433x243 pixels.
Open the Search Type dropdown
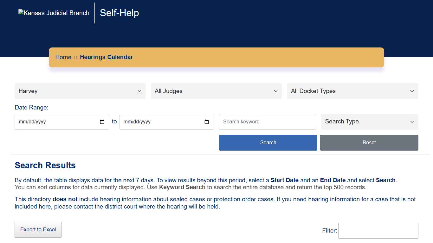(x=370, y=122)
